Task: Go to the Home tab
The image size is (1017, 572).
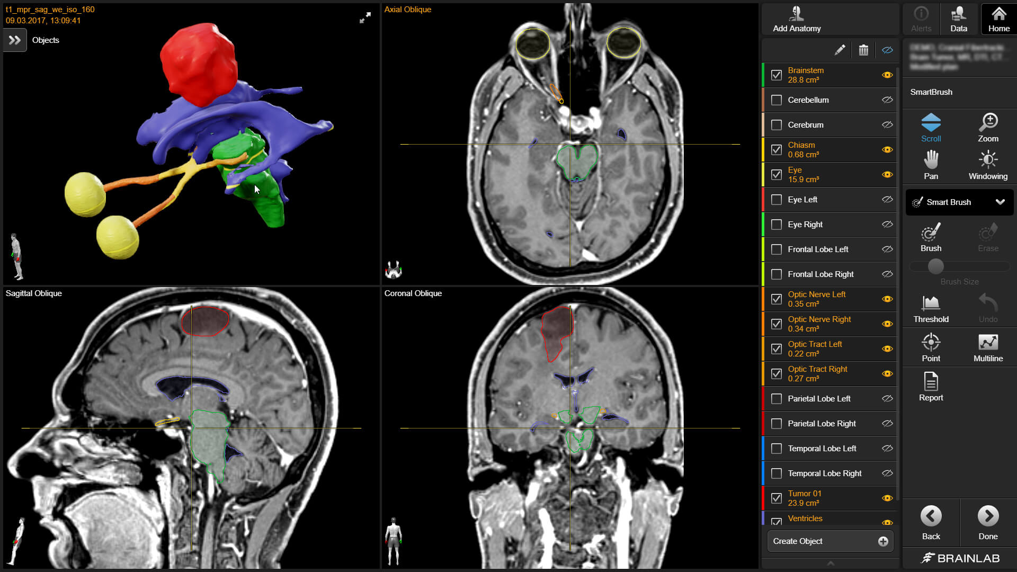Action: pos(998,19)
